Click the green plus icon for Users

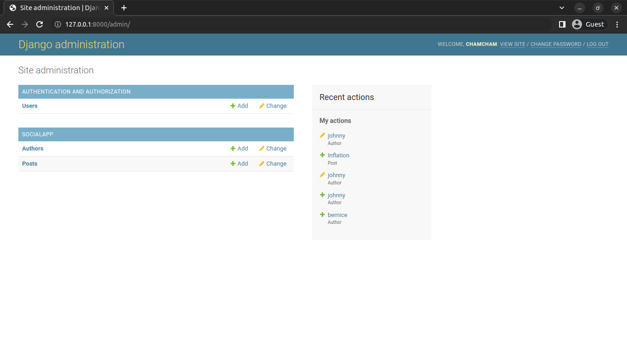(233, 106)
